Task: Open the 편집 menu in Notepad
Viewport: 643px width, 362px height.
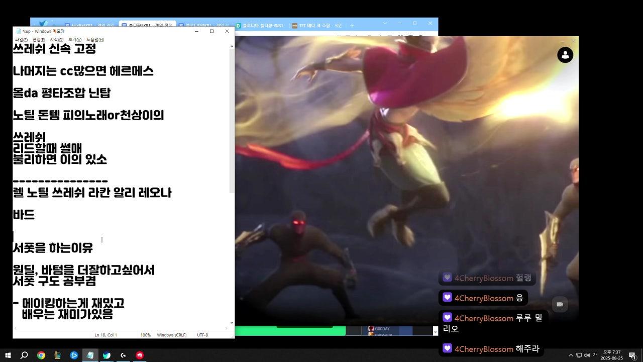Action: (39, 40)
